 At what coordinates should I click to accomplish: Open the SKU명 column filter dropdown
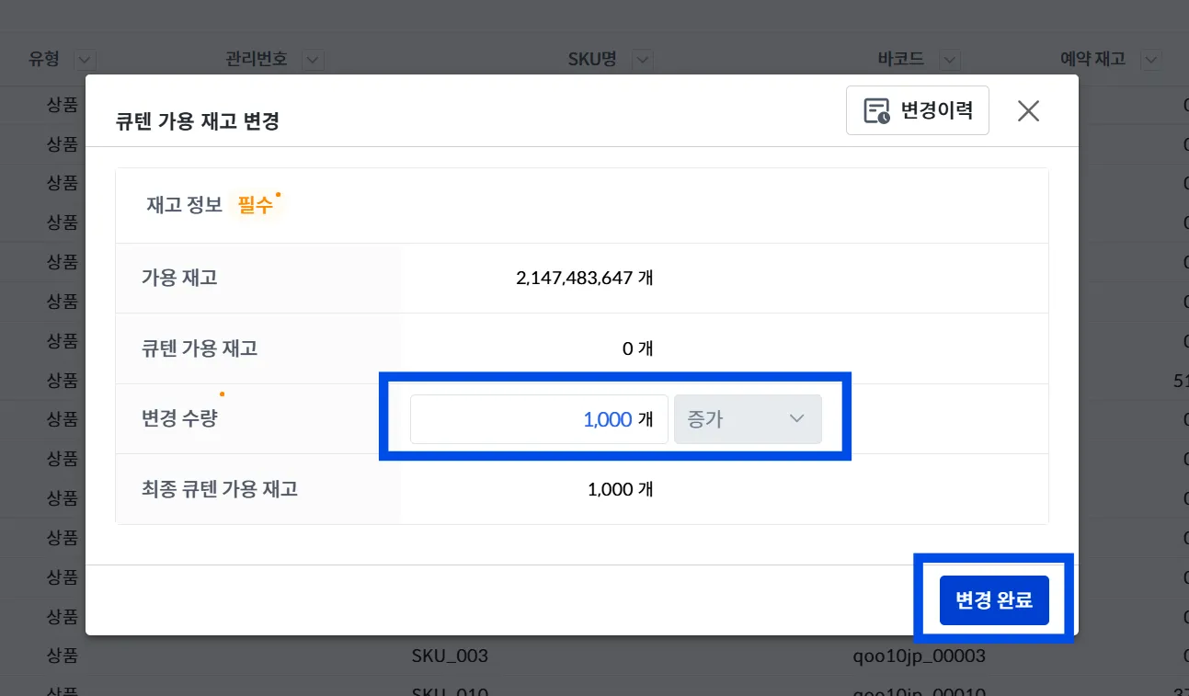(642, 61)
